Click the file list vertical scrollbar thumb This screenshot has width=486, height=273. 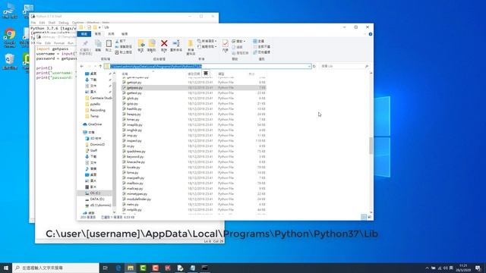click(x=371, y=146)
